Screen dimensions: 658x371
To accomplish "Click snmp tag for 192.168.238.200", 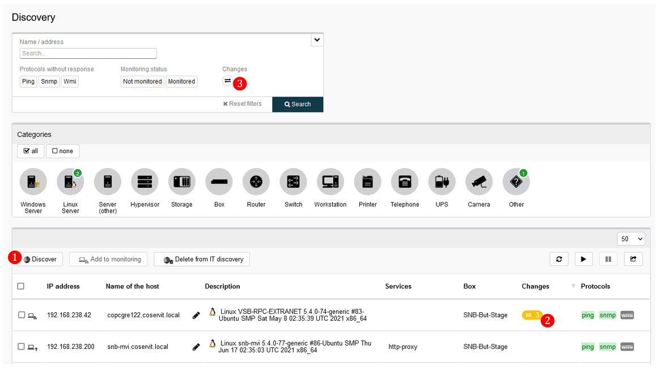I will pyautogui.click(x=608, y=347).
